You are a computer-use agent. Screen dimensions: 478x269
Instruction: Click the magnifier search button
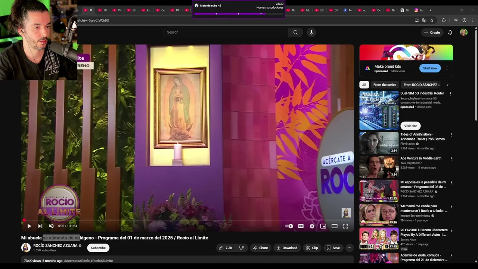point(295,32)
